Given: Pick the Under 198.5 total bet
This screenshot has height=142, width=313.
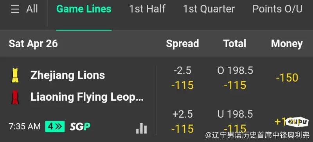Looking at the screenshot, I should 235,121.
